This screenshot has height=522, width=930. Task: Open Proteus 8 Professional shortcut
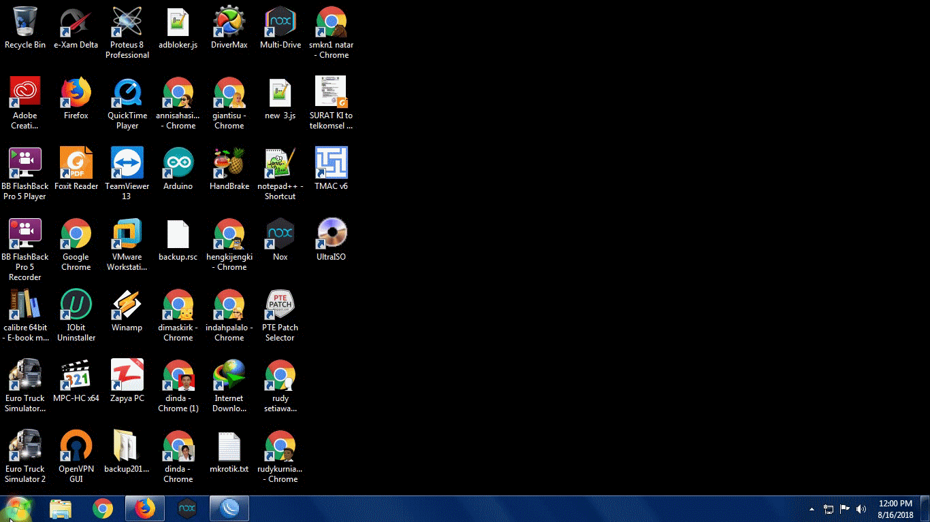pyautogui.click(x=127, y=33)
